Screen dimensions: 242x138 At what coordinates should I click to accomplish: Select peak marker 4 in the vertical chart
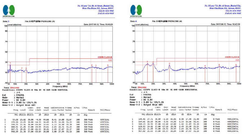tap(92, 65)
